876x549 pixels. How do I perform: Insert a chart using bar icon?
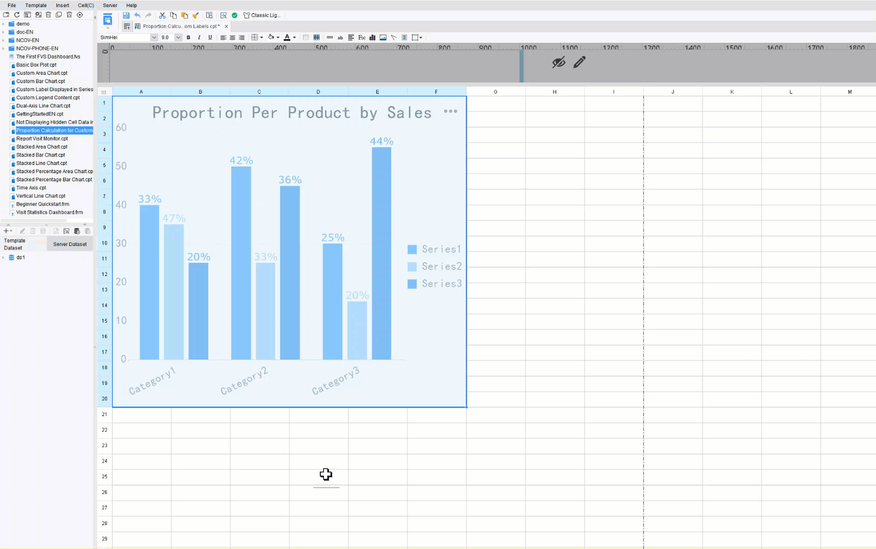(x=372, y=37)
